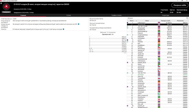Select player JOKERATOR in place 5
Image resolution: width=189 pixels, height=108 pixels.
pos(157,30)
